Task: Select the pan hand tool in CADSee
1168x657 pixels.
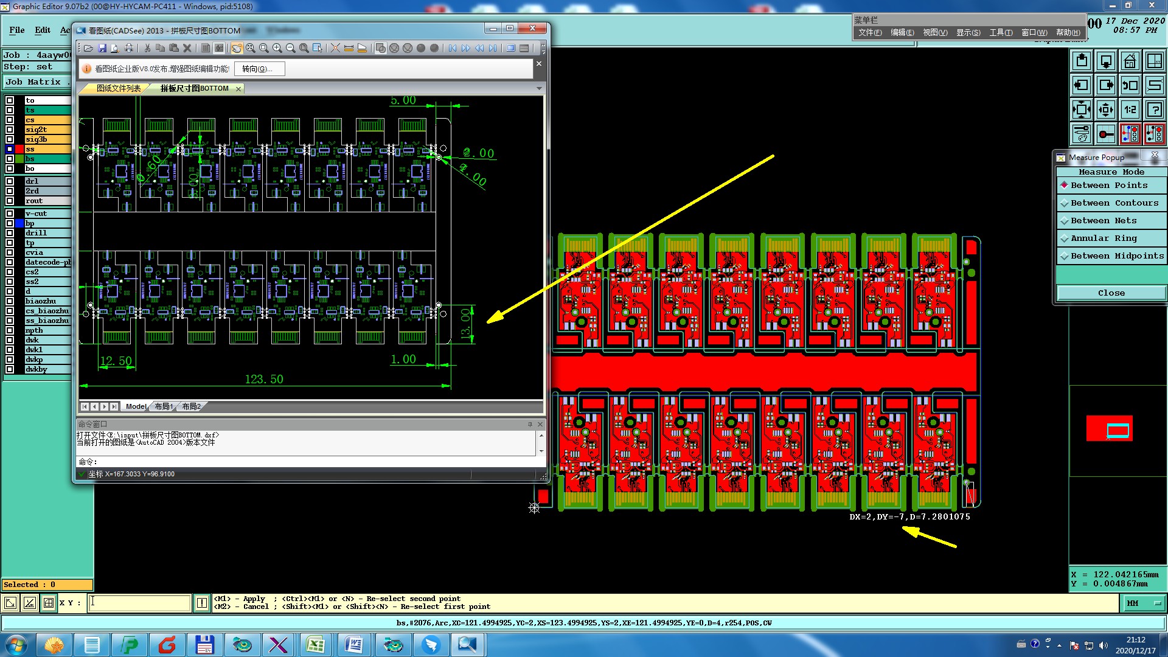Action: tap(237, 48)
